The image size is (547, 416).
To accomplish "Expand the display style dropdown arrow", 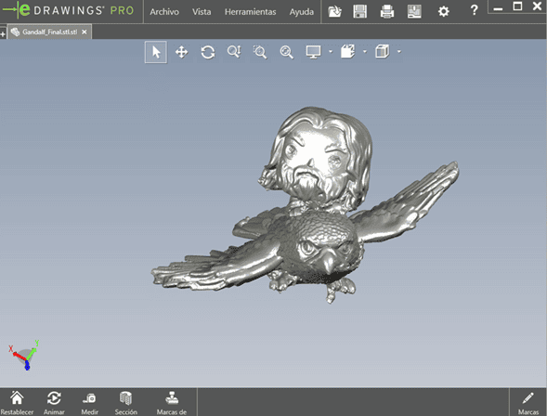I will (x=331, y=52).
